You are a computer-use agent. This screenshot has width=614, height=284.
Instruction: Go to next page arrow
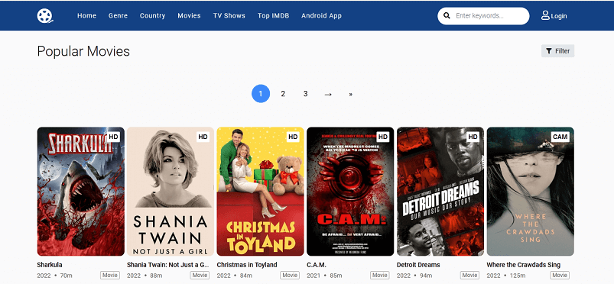click(328, 94)
